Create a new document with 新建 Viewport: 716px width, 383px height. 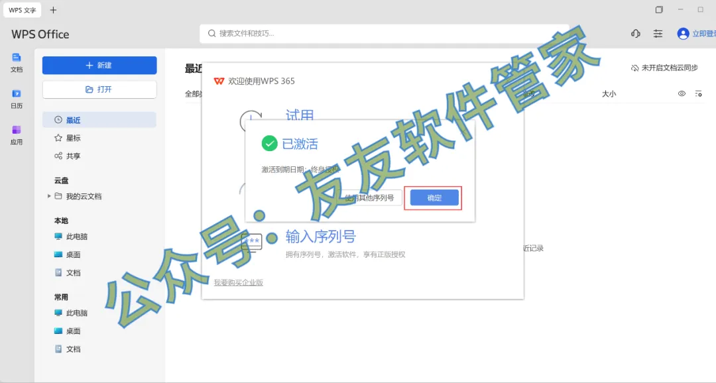click(x=99, y=66)
